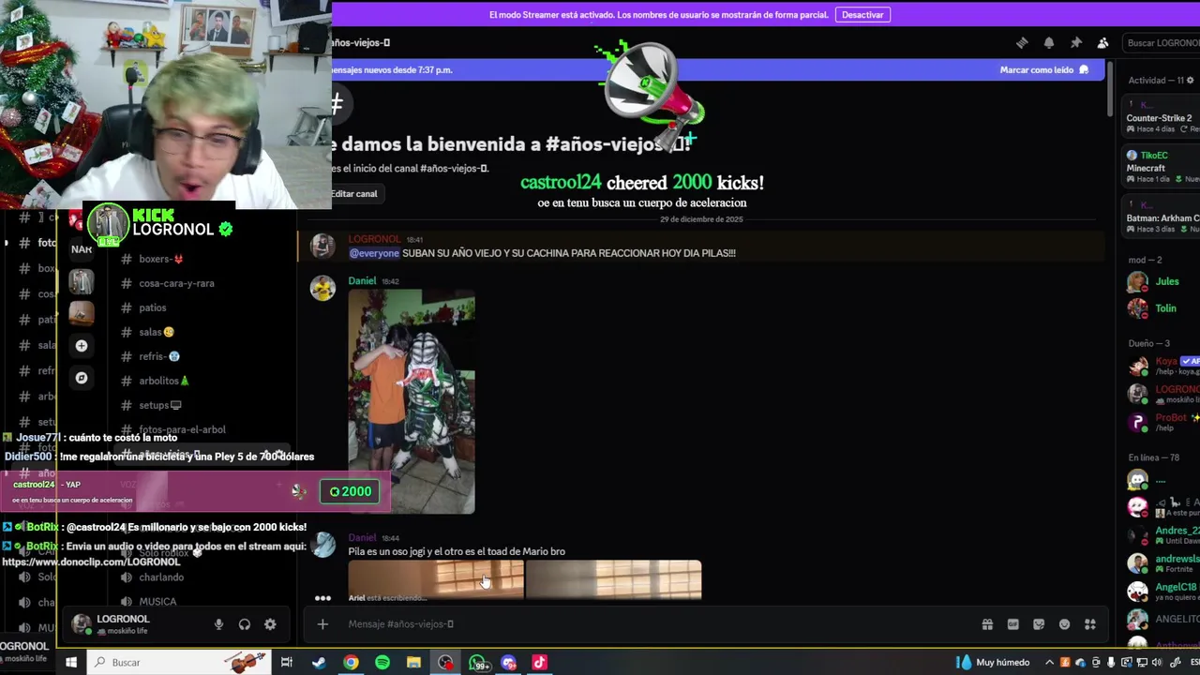This screenshot has width=1200, height=675.
Task: Open the TikTok taskbar icon
Action: 540,663
